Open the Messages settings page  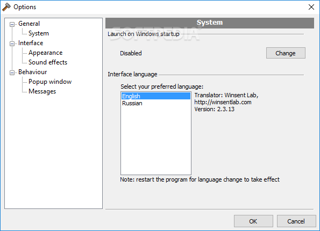point(42,91)
